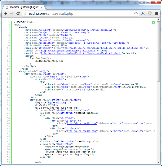The height and width of the screenshot is (166, 162).
Task: Click meta name "viewport" line
Action: click(x=70, y=30)
